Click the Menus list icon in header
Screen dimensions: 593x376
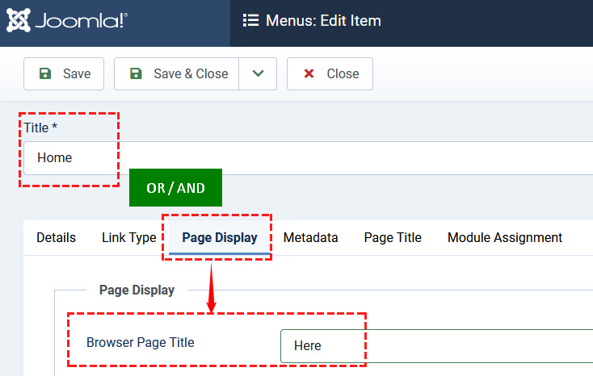pyautogui.click(x=250, y=21)
